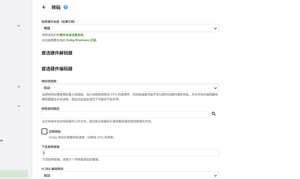The image size is (300, 179).
Task: Focus the 下混音频增强 field containing 2
Action: (x=130, y=153)
